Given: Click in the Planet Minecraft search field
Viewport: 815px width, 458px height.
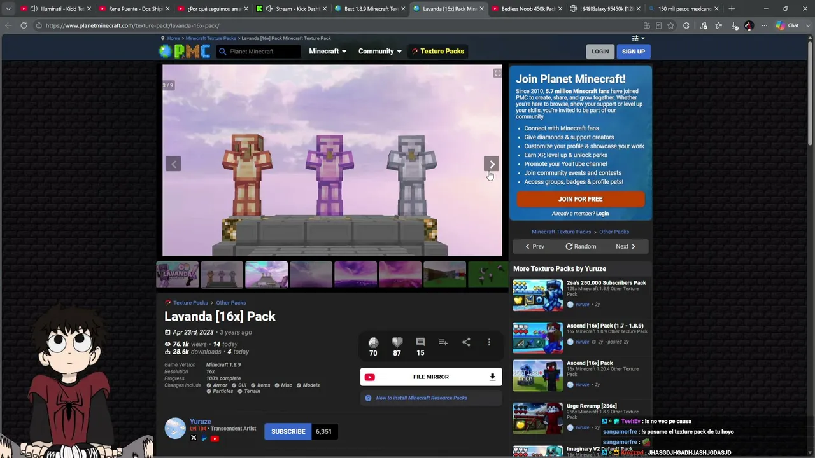Looking at the screenshot, I should (x=259, y=52).
